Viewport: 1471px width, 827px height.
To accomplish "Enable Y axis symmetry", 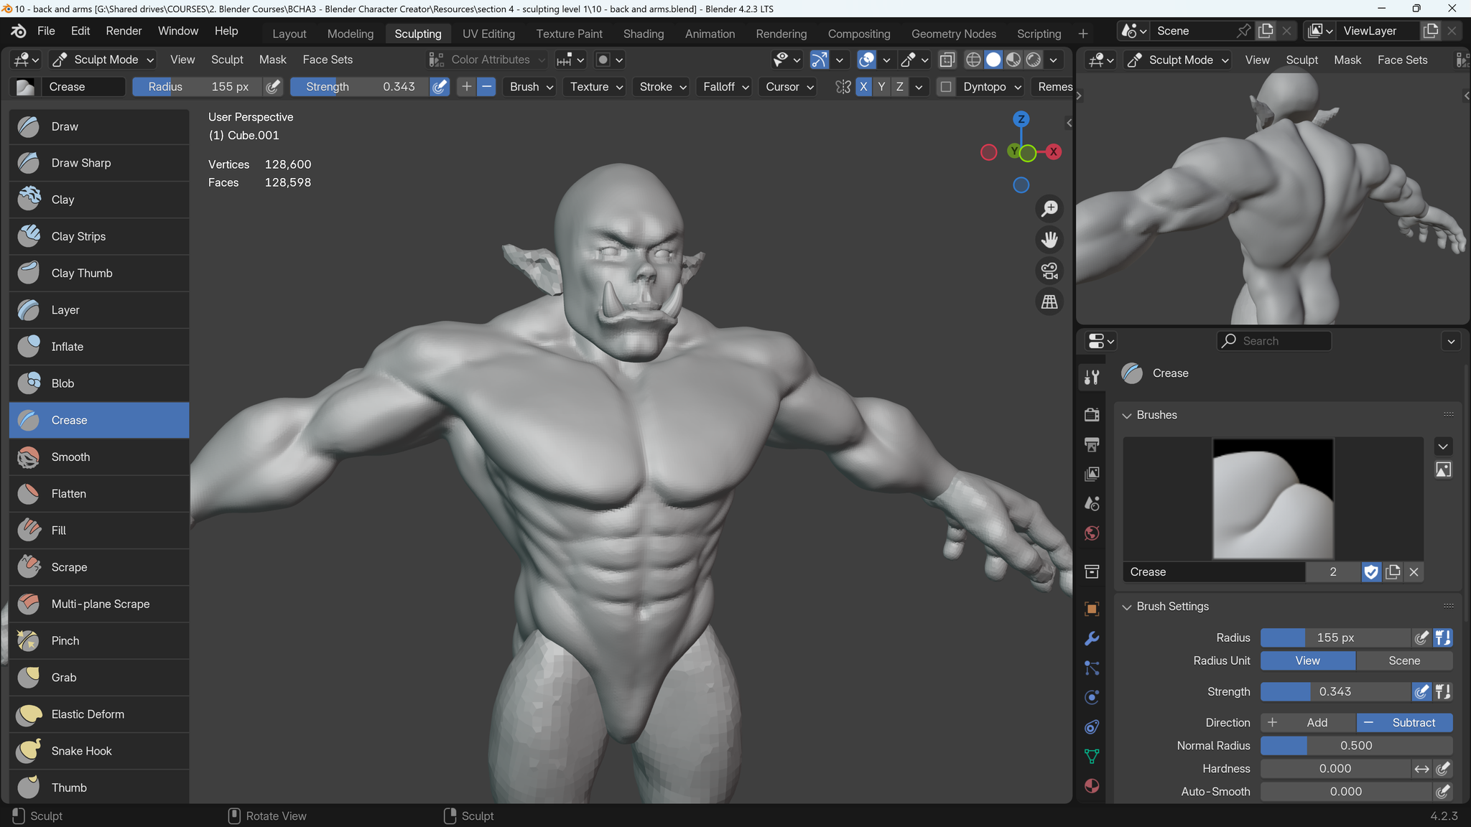I will point(881,86).
